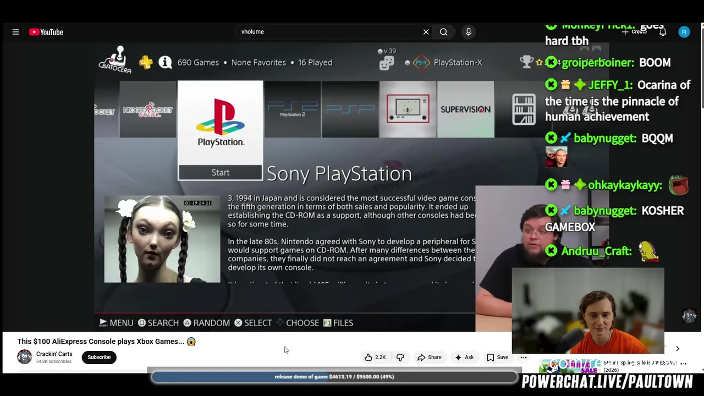Image resolution: width=704 pixels, height=396 pixels.
Task: Select the PlayStation 2 system tile
Action: [293, 109]
